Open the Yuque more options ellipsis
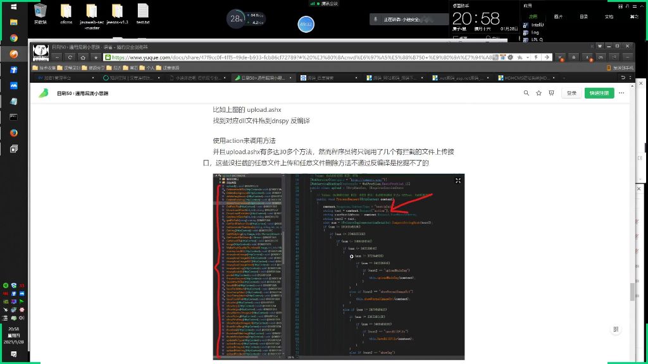The height and width of the screenshot is (364, 648). pyautogui.click(x=621, y=94)
